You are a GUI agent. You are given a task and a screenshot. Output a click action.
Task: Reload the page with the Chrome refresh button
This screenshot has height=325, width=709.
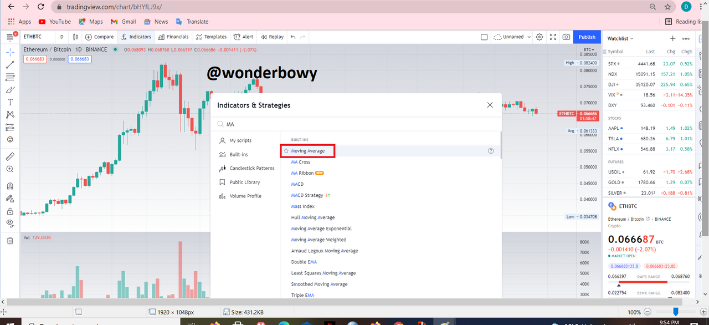[40, 7]
